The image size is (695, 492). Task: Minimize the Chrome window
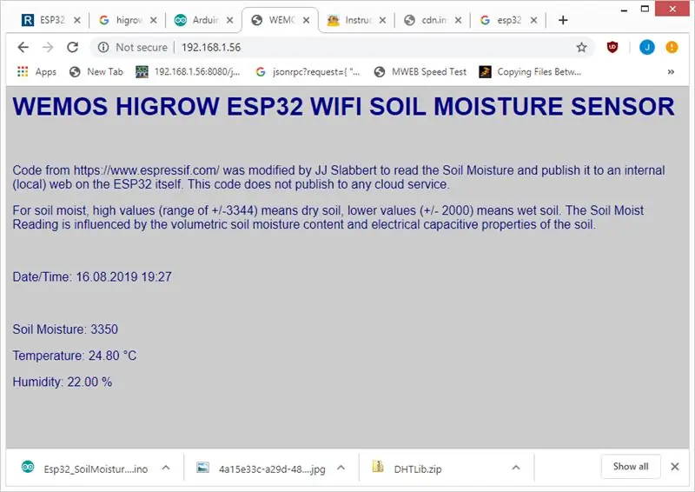[624, 9]
